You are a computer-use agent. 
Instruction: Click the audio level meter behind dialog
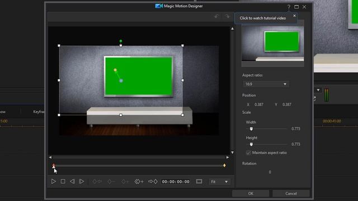point(327,95)
